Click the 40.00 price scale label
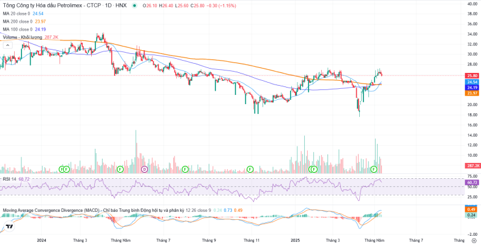The image size is (481, 245). point(472,4)
